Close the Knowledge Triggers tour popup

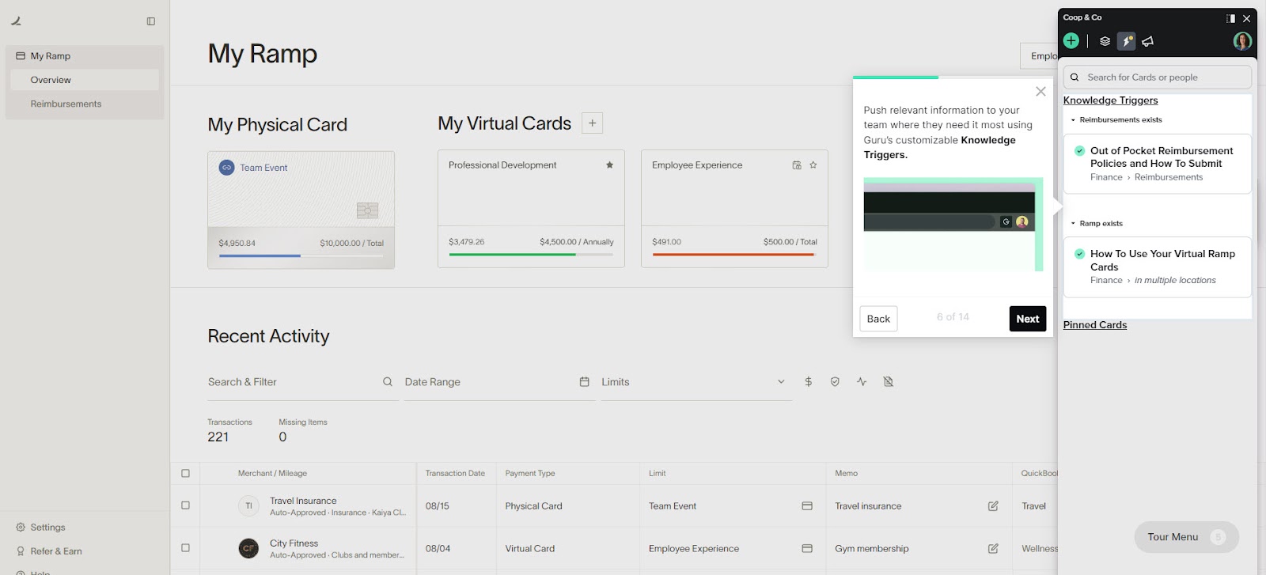coord(1040,92)
